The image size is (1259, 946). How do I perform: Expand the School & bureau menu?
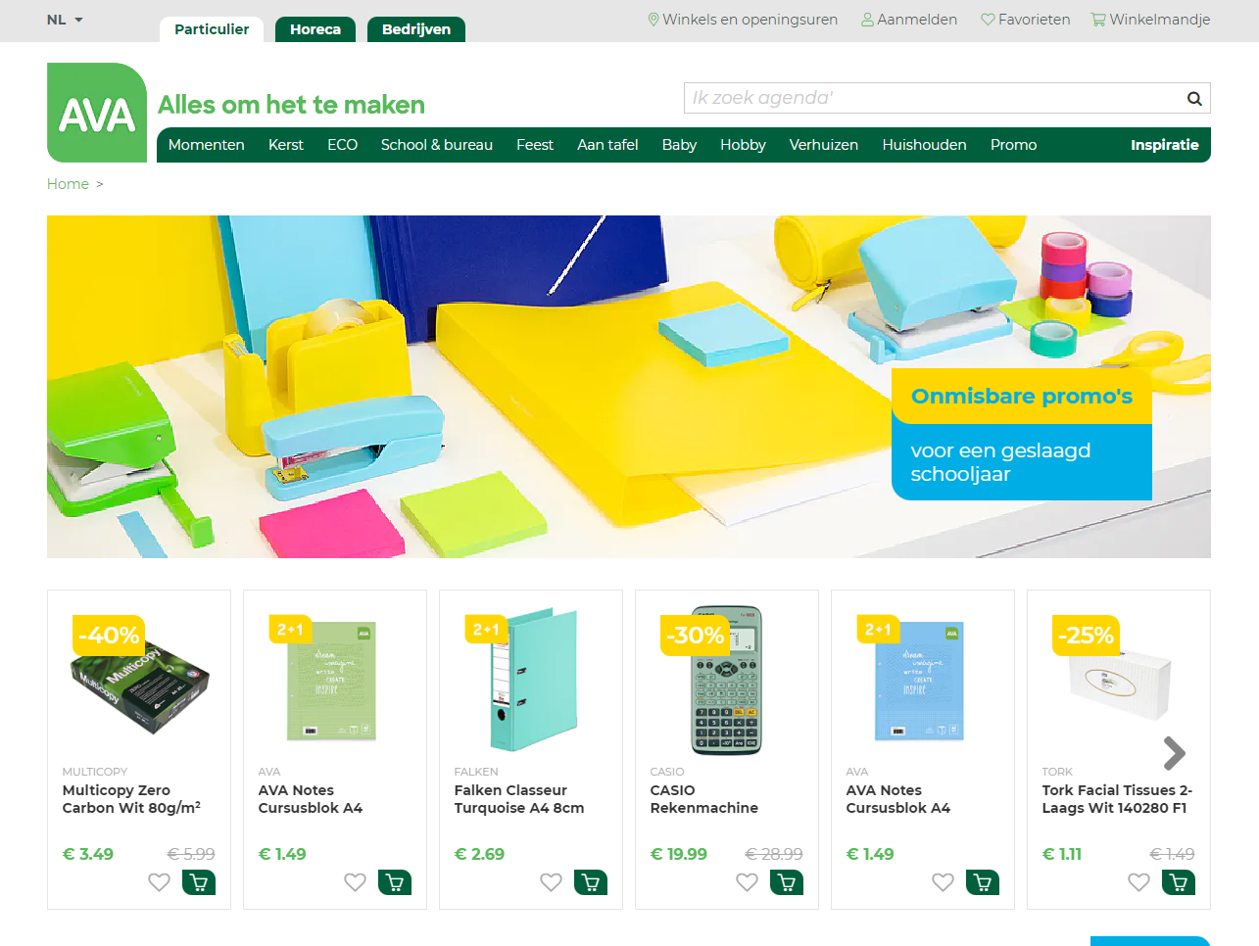pyautogui.click(x=437, y=145)
